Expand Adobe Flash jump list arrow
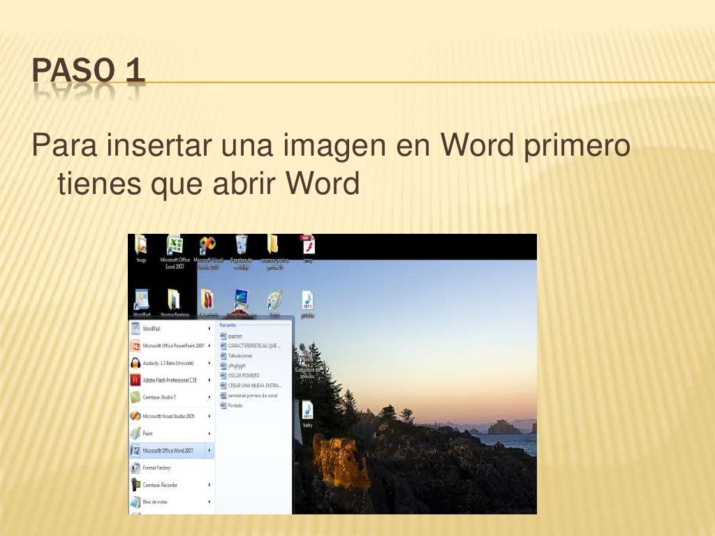This screenshot has height=536, width=715. coord(209,380)
